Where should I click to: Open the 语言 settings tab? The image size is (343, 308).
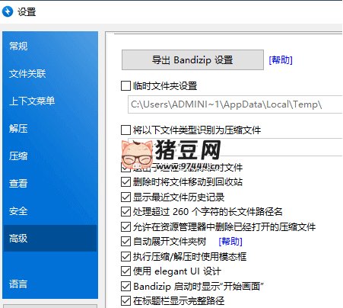point(50,284)
